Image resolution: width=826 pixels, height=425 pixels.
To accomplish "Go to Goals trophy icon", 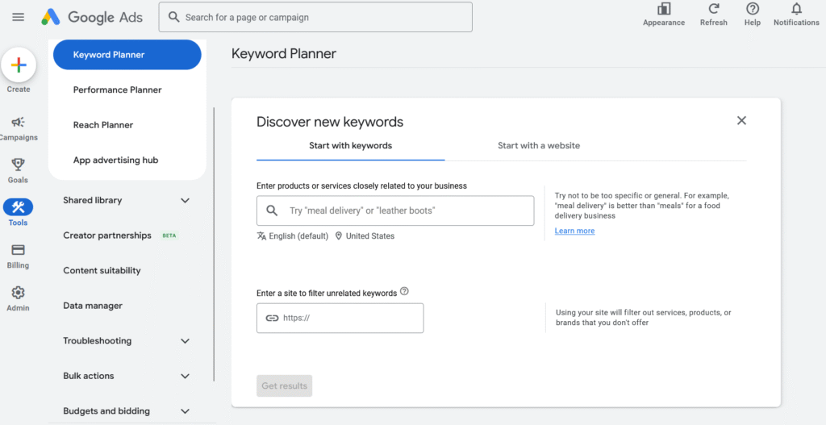I will coord(18,165).
